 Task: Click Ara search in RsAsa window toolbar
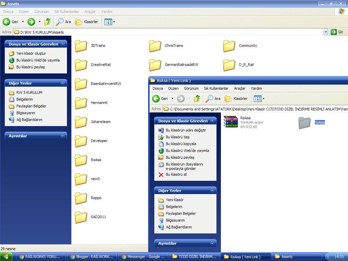[x=213, y=99]
